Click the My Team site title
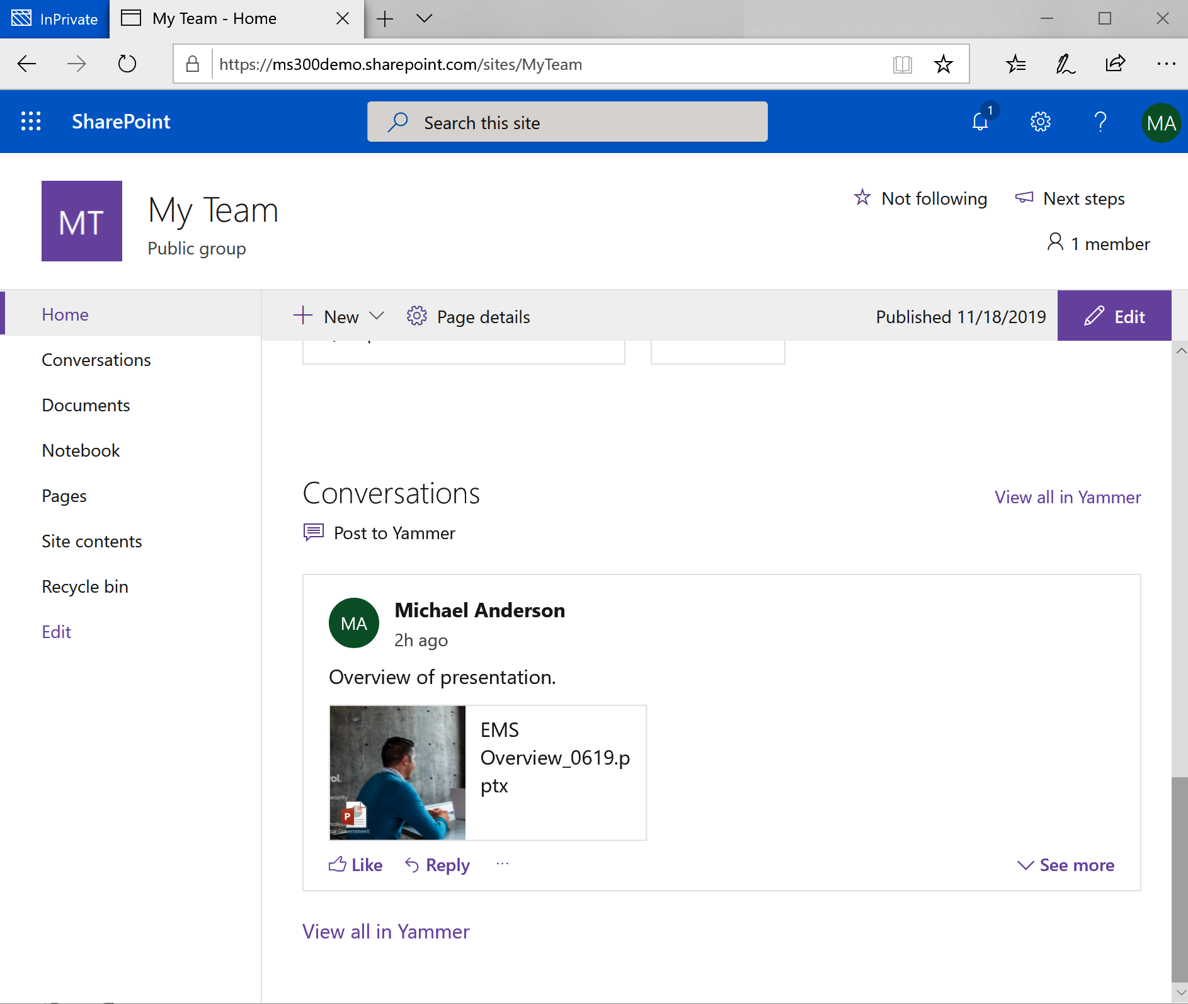This screenshot has height=1004, width=1188. (213, 210)
